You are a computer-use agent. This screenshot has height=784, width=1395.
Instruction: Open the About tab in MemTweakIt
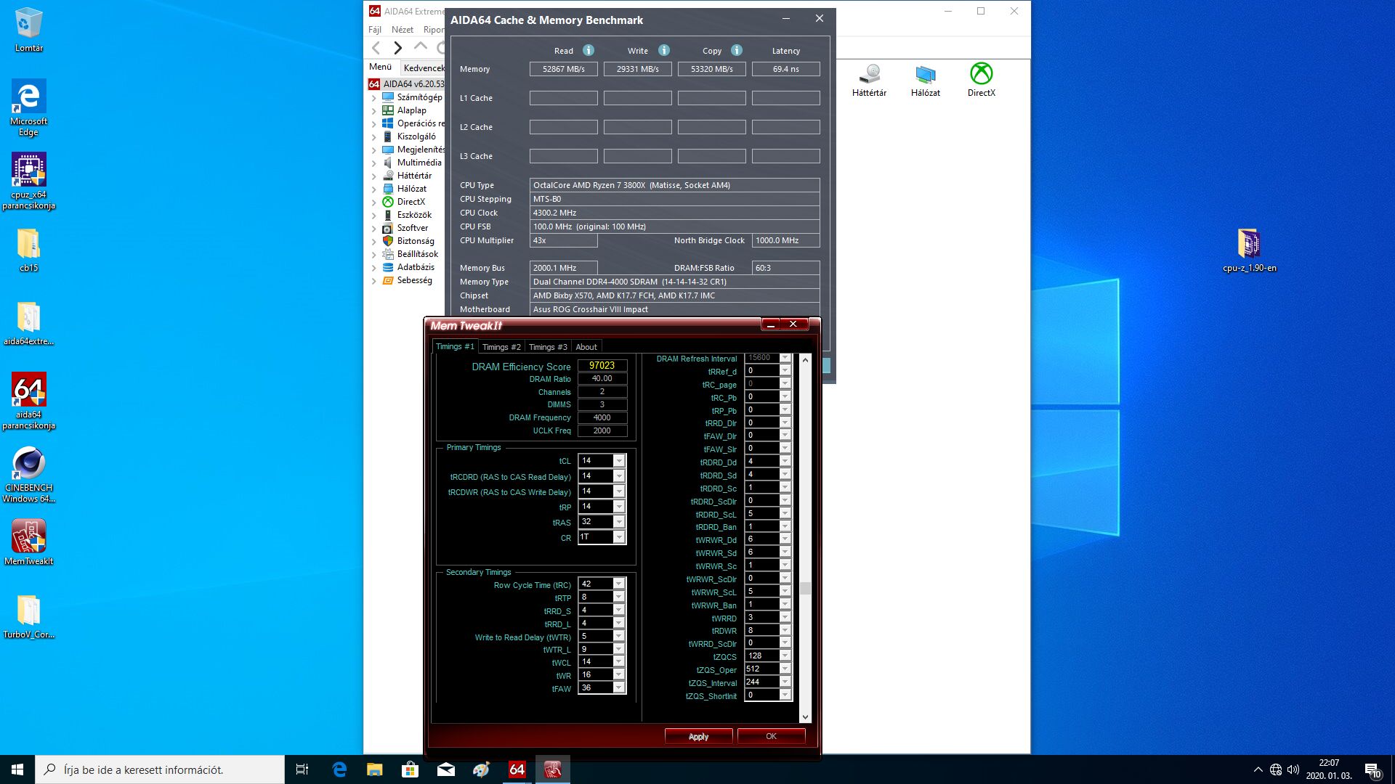click(x=586, y=347)
